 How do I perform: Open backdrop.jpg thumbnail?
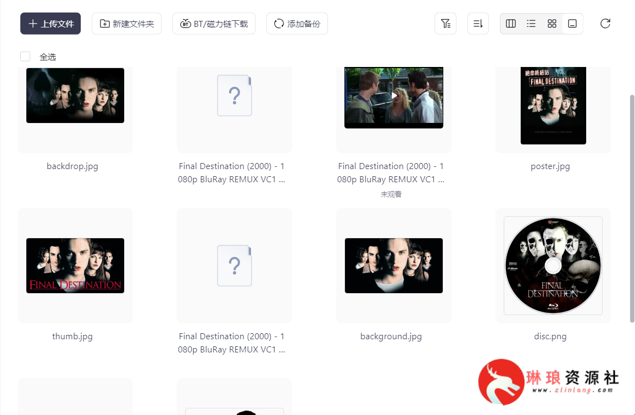(75, 96)
